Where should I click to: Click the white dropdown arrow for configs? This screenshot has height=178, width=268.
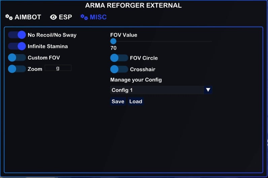coord(208,90)
